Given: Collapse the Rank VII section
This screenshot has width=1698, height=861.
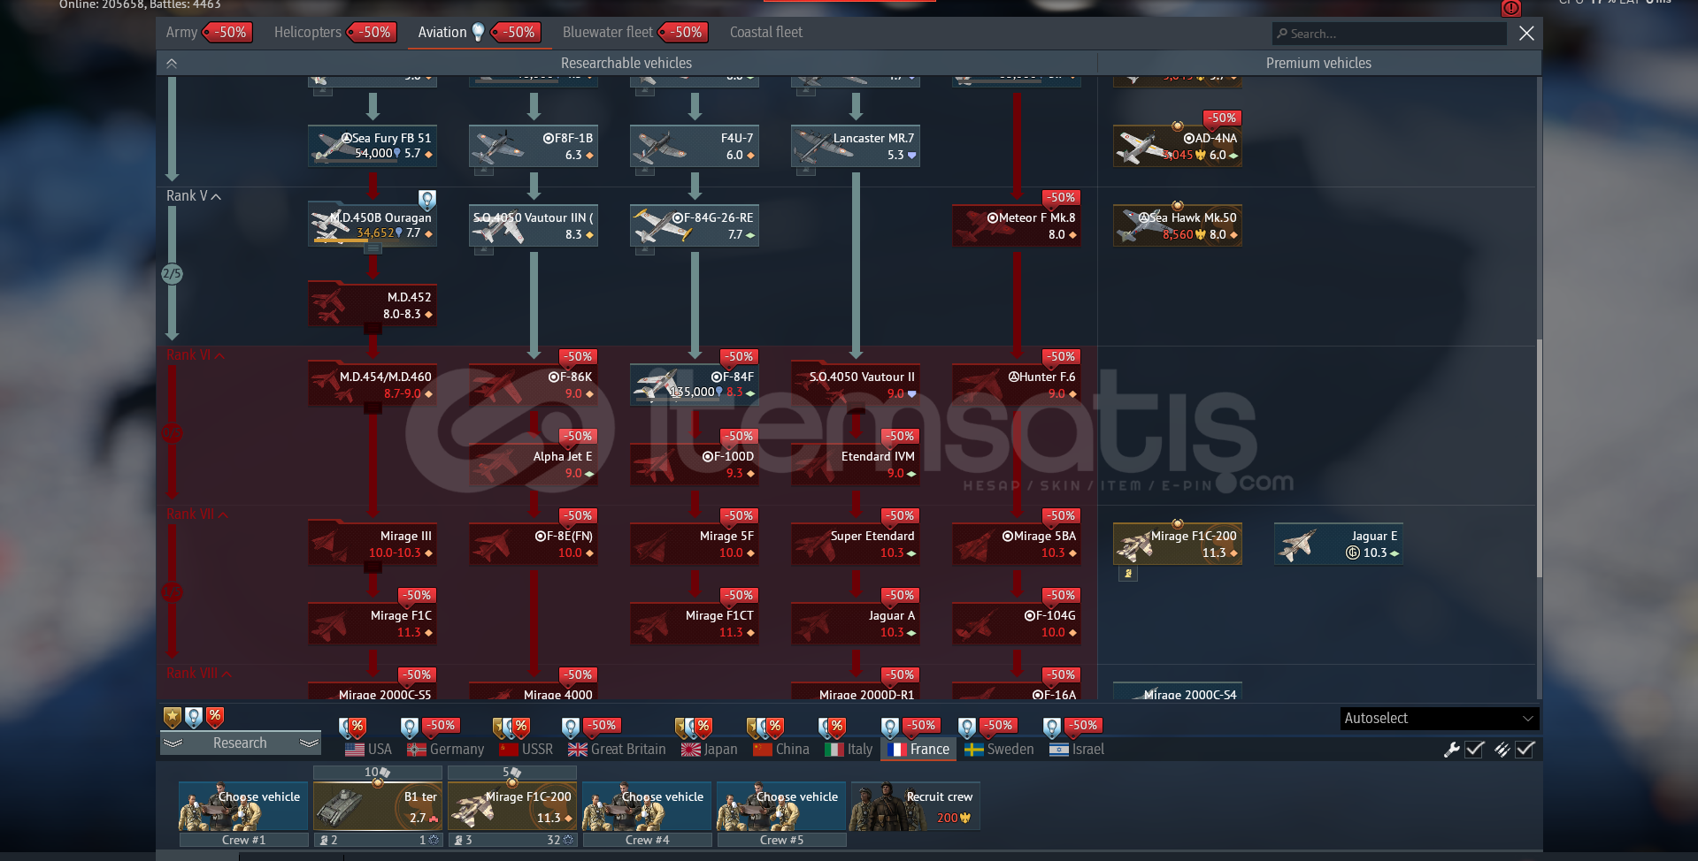Looking at the screenshot, I should tap(196, 514).
